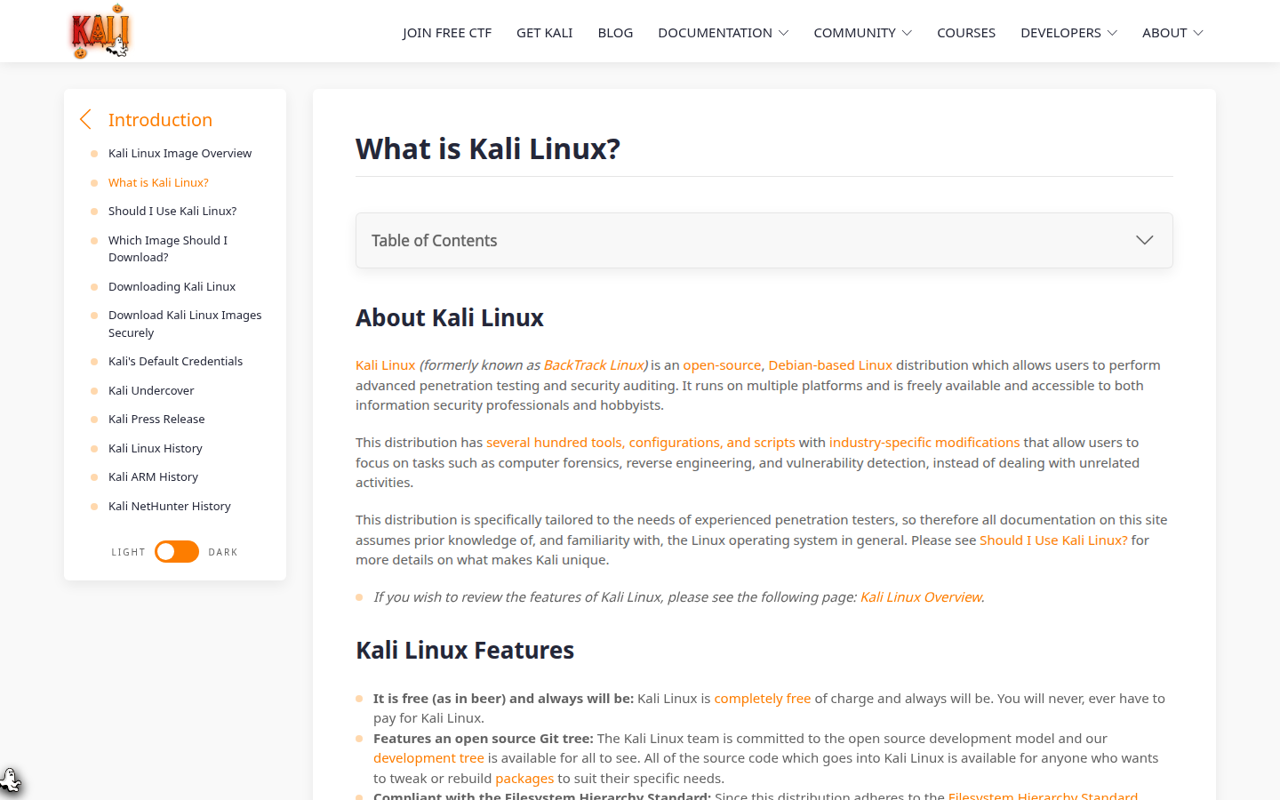Screen dimensions: 1280x800
Task: Open Downloading Kali Linux sidebar link
Action: click(x=172, y=286)
